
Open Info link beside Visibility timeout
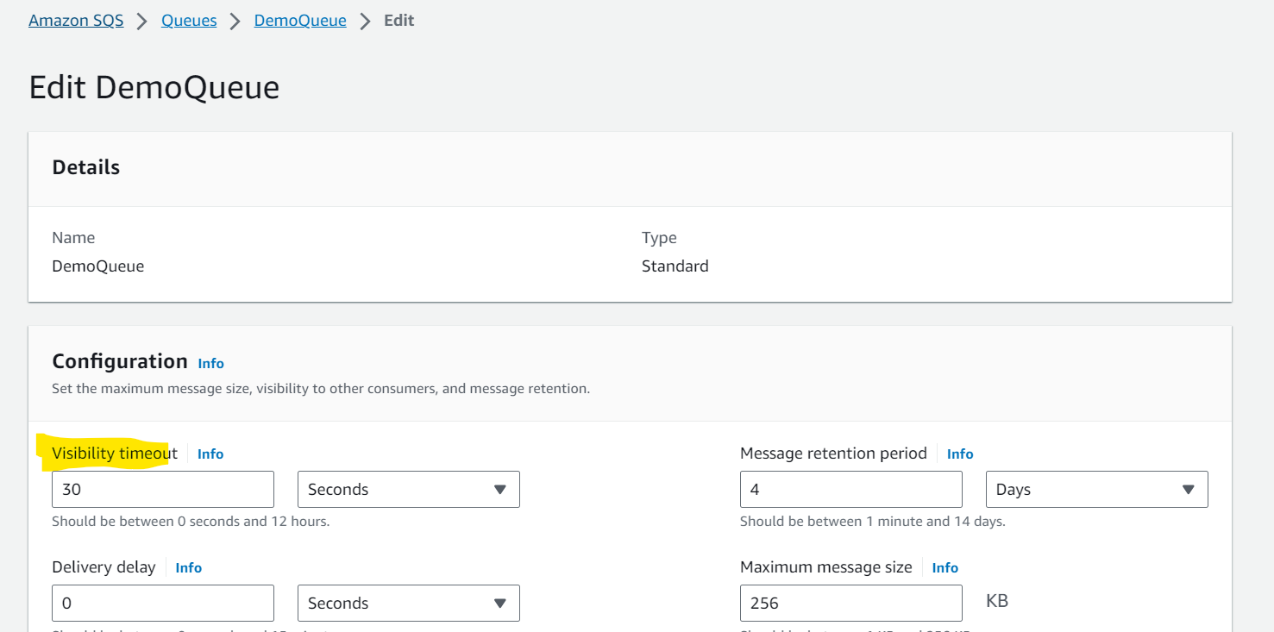click(210, 454)
